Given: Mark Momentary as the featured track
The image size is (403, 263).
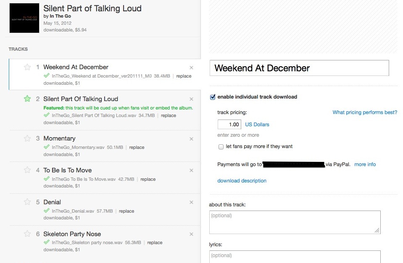Looking at the screenshot, I should pos(27,138).
